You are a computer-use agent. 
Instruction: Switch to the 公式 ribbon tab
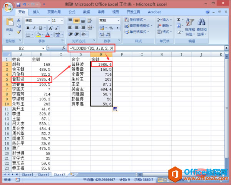point(72,12)
